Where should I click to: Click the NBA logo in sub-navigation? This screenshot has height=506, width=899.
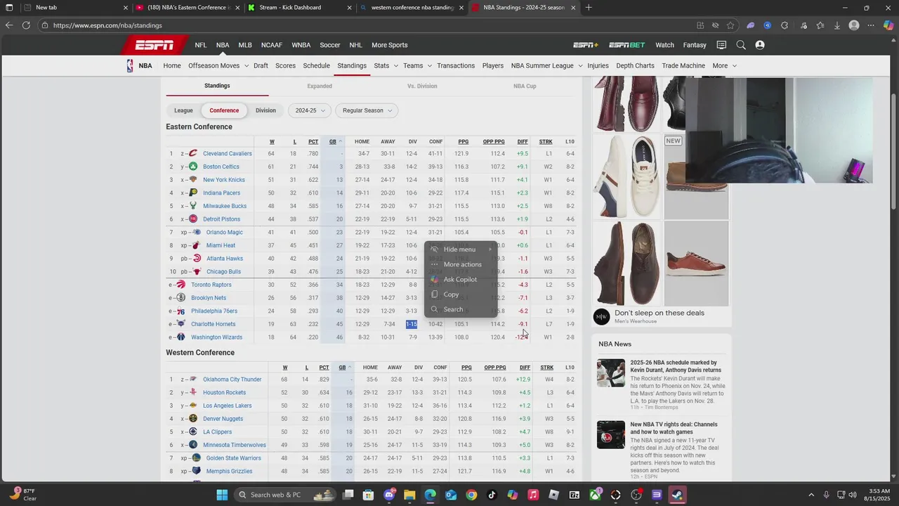click(130, 65)
